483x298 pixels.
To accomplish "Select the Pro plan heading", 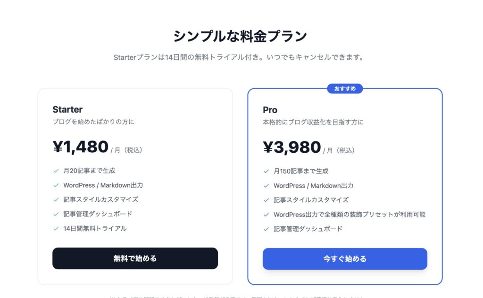I will click(x=270, y=110).
